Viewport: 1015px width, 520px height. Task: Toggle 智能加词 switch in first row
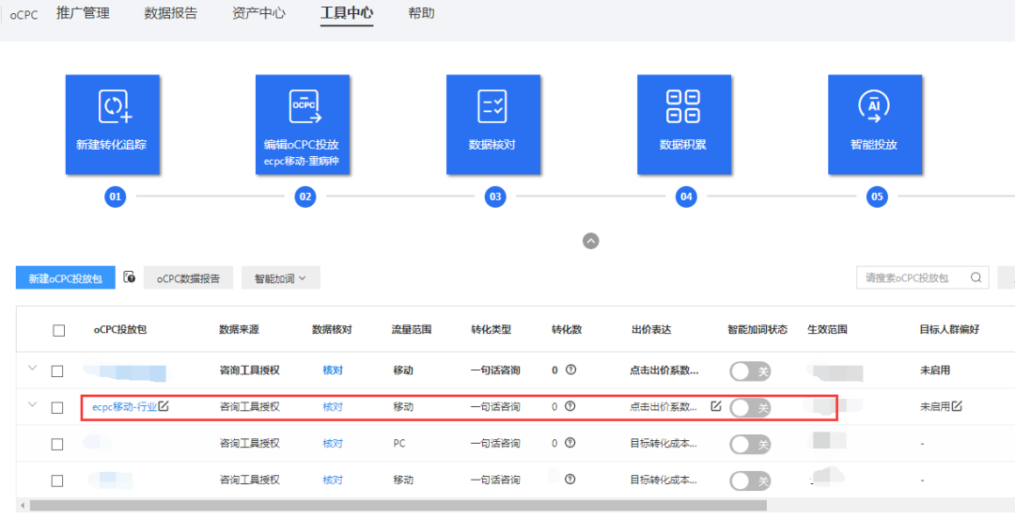pos(750,371)
